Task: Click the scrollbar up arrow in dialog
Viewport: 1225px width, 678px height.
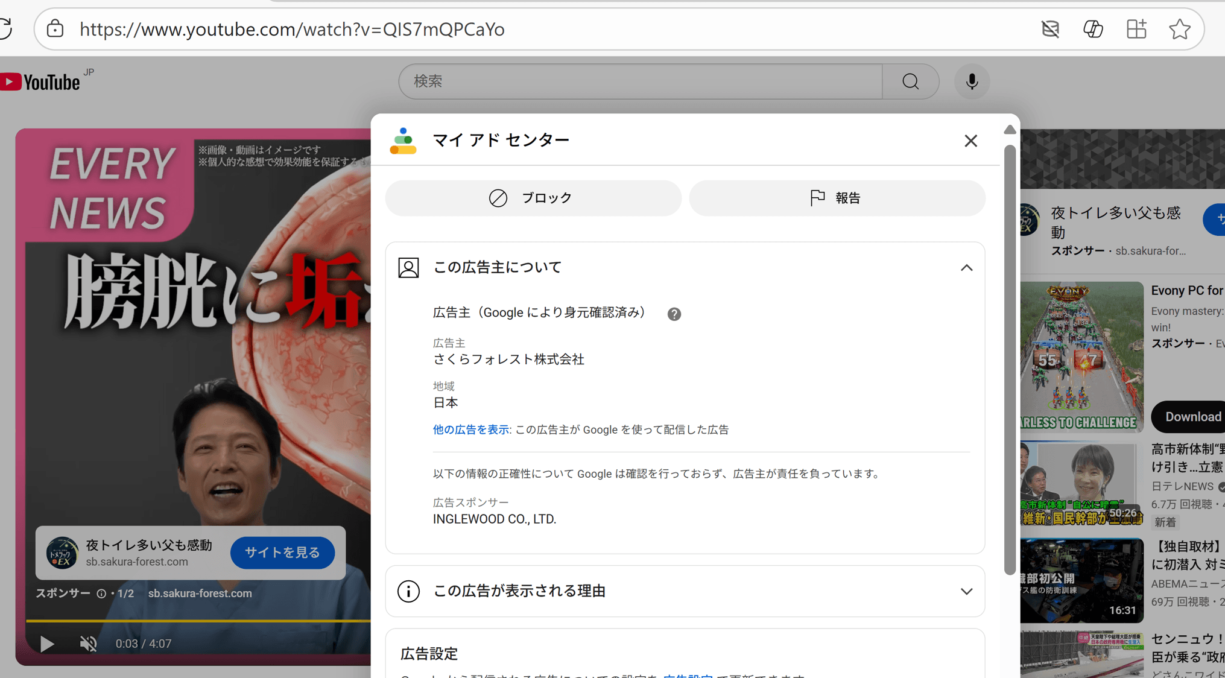Action: (1010, 130)
